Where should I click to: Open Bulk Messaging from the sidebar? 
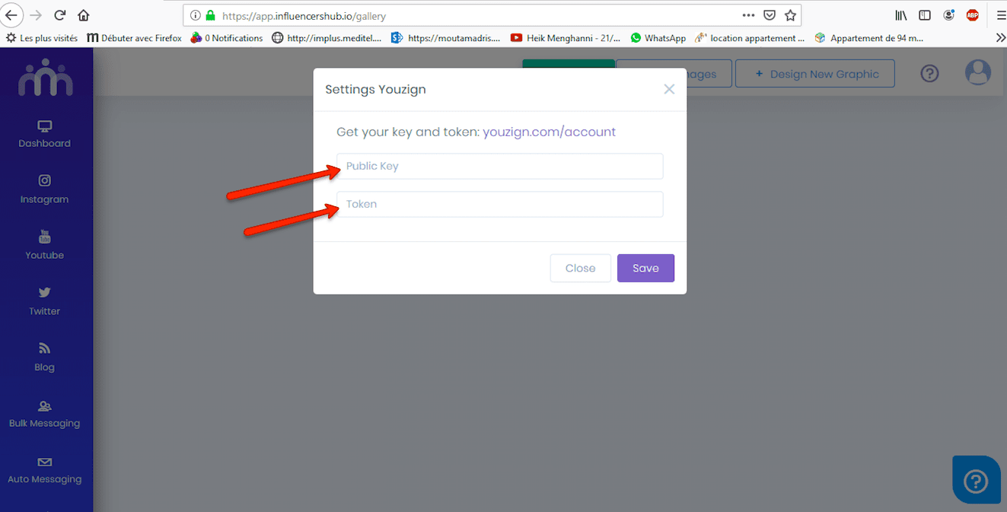44,414
